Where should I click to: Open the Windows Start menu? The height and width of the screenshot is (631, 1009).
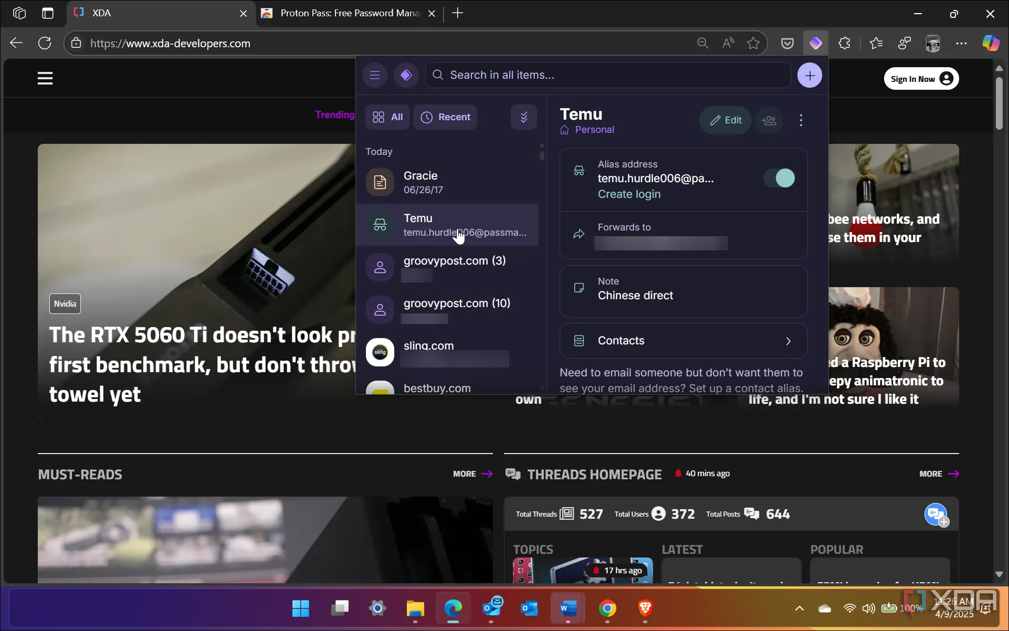301,608
